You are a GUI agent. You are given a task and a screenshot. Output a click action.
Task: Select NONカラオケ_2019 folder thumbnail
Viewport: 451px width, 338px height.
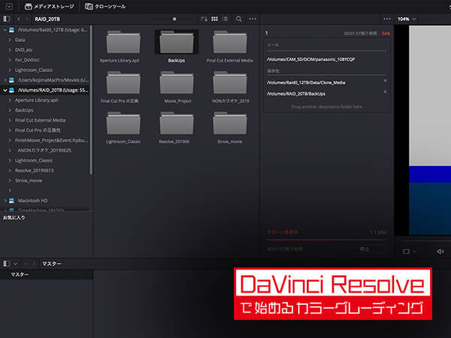click(229, 83)
